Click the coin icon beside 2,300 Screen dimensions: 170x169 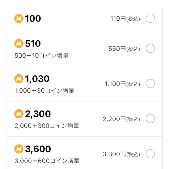coord(19,114)
